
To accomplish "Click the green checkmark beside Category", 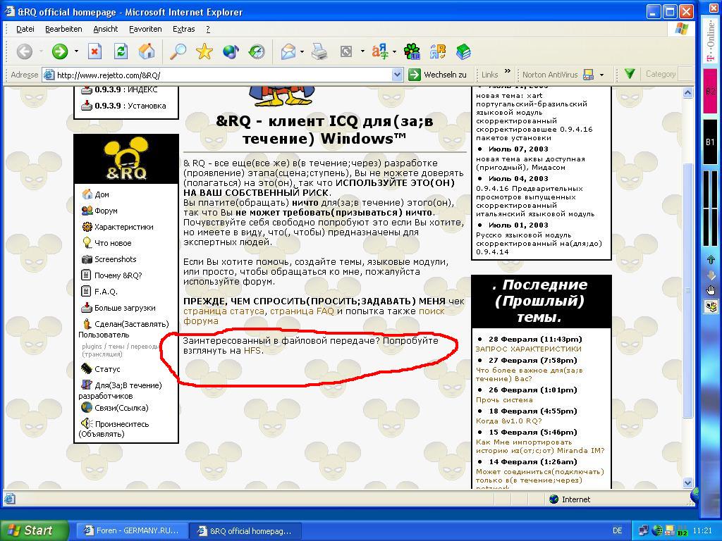I will [630, 73].
